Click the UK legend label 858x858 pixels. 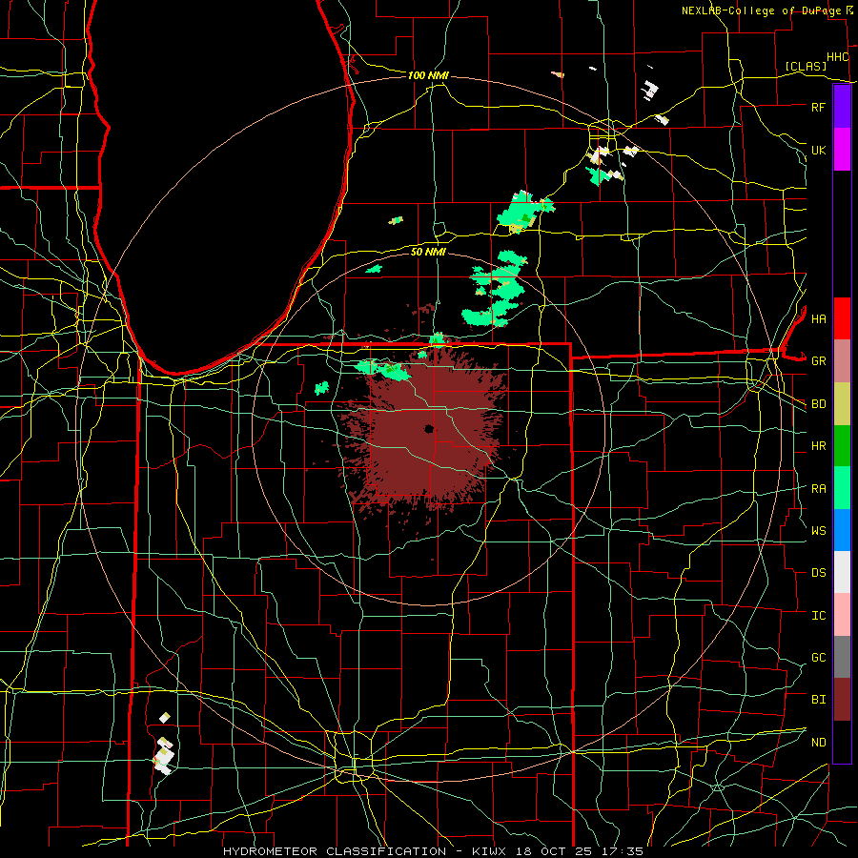point(818,150)
